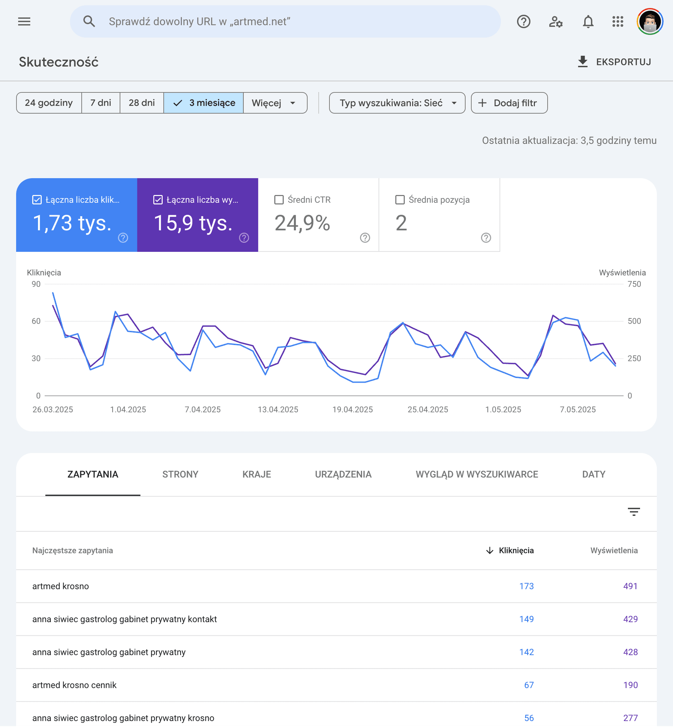Viewport: 673px width, 727px height.
Task: Uncheck Łączna liczba kliknięć checkbox
Action: (x=37, y=200)
